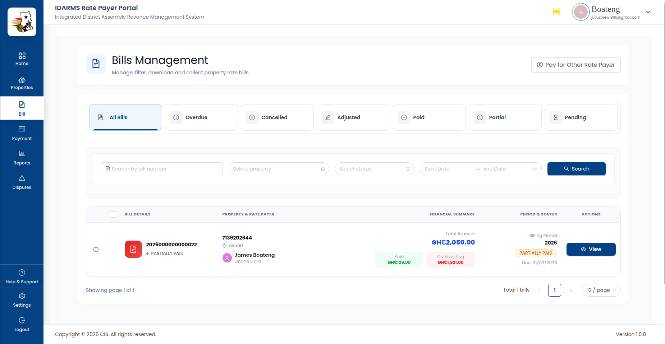Switch to the Overdue tab
Image resolution: width=665 pixels, height=344 pixels.
201,117
